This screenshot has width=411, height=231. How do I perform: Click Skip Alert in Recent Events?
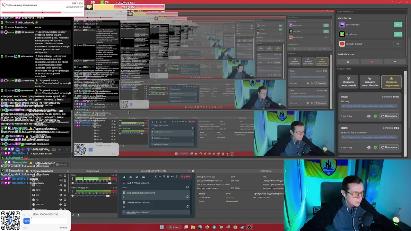click(186, 176)
